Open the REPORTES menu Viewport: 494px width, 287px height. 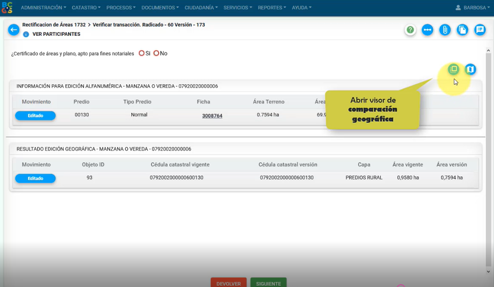(272, 8)
